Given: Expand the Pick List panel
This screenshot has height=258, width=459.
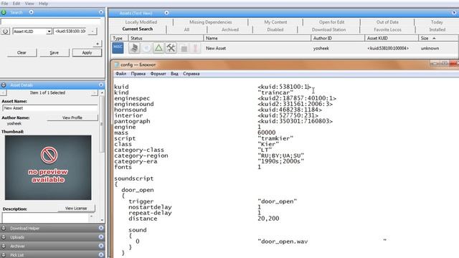Looking at the screenshot, I should pyautogui.click(x=101, y=255).
